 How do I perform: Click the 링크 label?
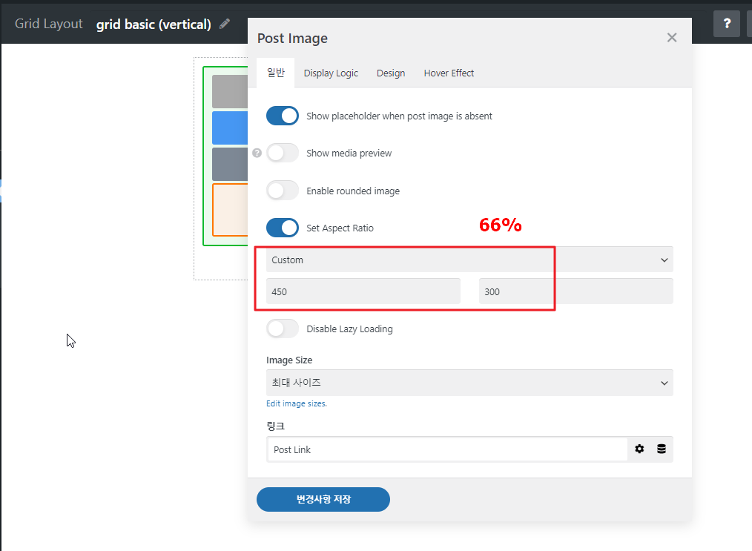point(275,426)
